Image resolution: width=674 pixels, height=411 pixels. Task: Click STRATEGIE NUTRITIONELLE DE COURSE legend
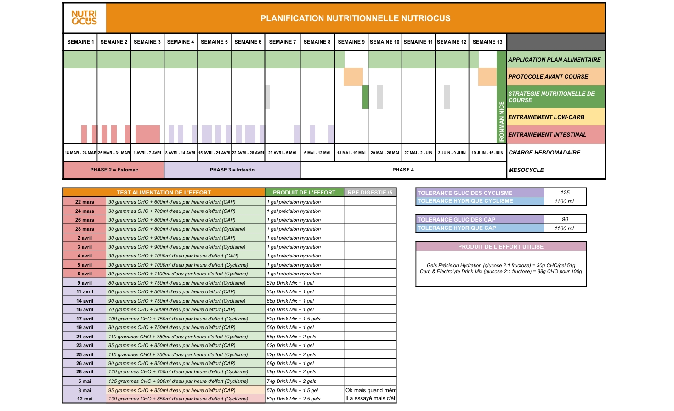pos(555,97)
